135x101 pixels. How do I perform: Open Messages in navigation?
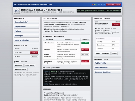click(x=26, y=36)
